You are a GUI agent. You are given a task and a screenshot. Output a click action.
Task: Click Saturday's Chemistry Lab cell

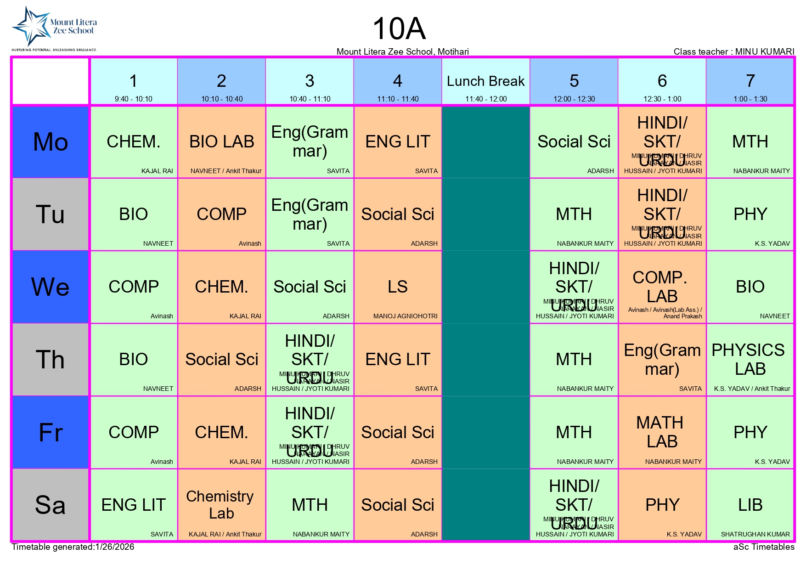(222, 505)
